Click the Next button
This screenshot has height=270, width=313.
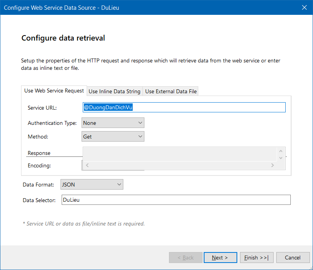[x=220, y=258]
